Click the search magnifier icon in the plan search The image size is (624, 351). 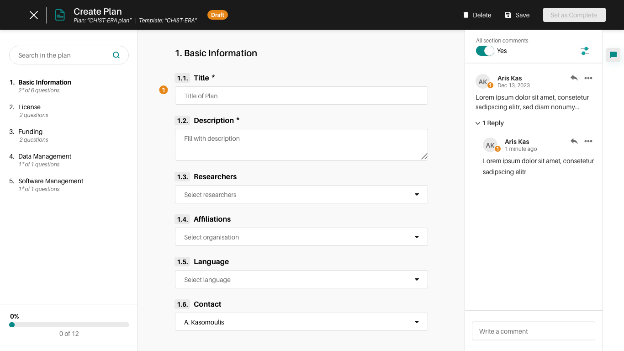tap(116, 55)
